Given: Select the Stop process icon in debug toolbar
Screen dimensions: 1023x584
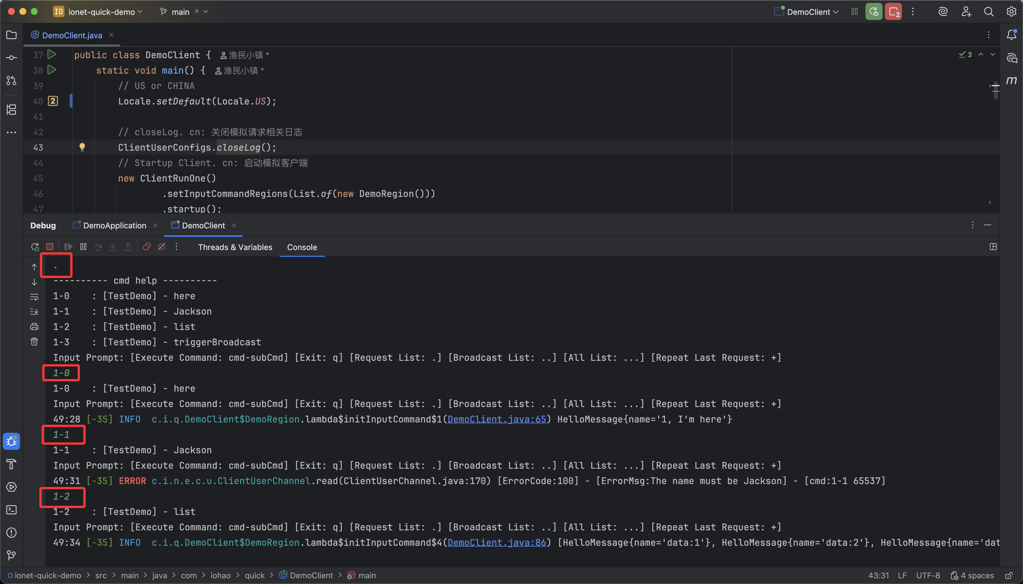Looking at the screenshot, I should tap(49, 247).
